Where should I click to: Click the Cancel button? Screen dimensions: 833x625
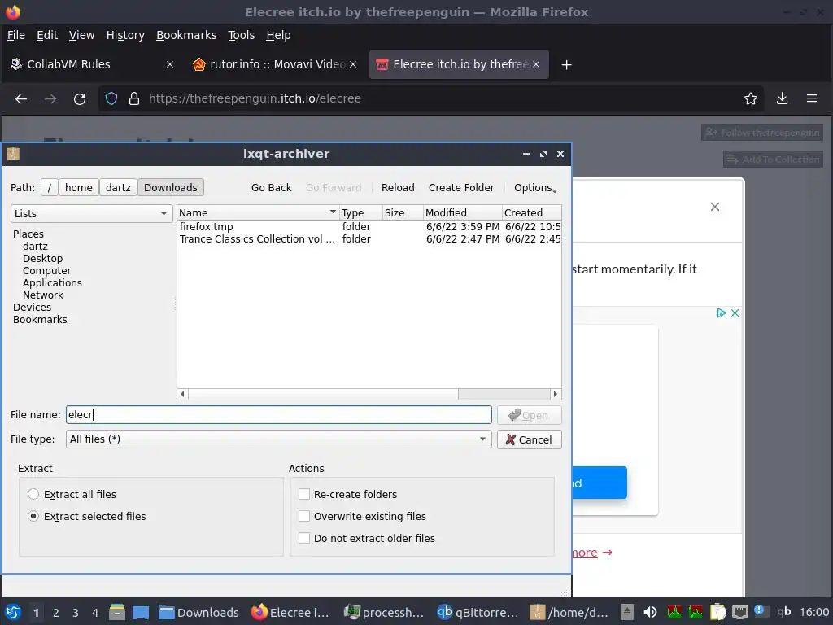coord(529,439)
